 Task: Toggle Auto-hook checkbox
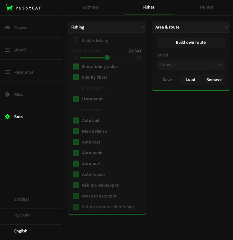(76, 153)
